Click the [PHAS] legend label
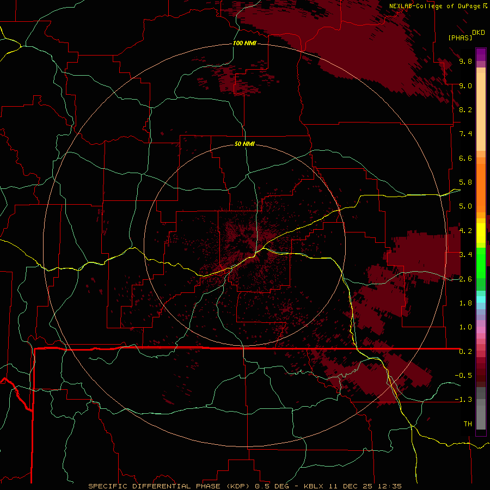The image size is (490, 490). 460,38
